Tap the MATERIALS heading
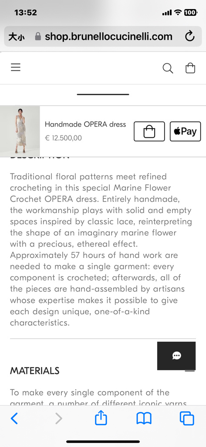This screenshot has width=206, height=447. (x=35, y=371)
